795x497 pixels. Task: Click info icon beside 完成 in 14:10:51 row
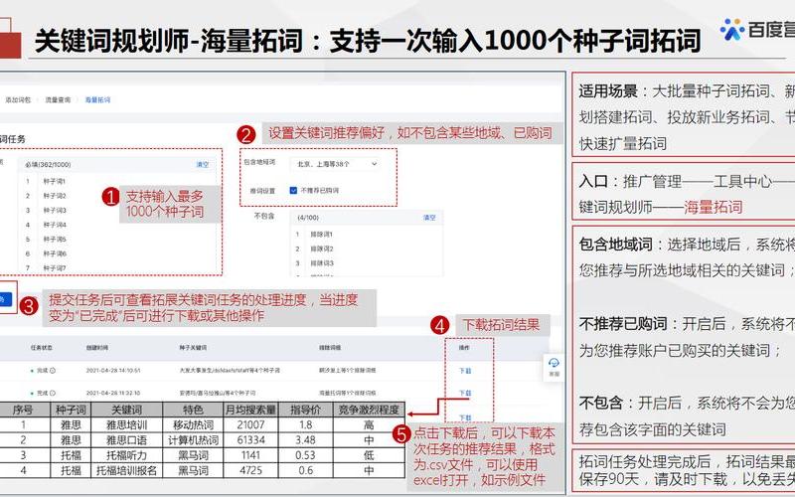pos(53,371)
